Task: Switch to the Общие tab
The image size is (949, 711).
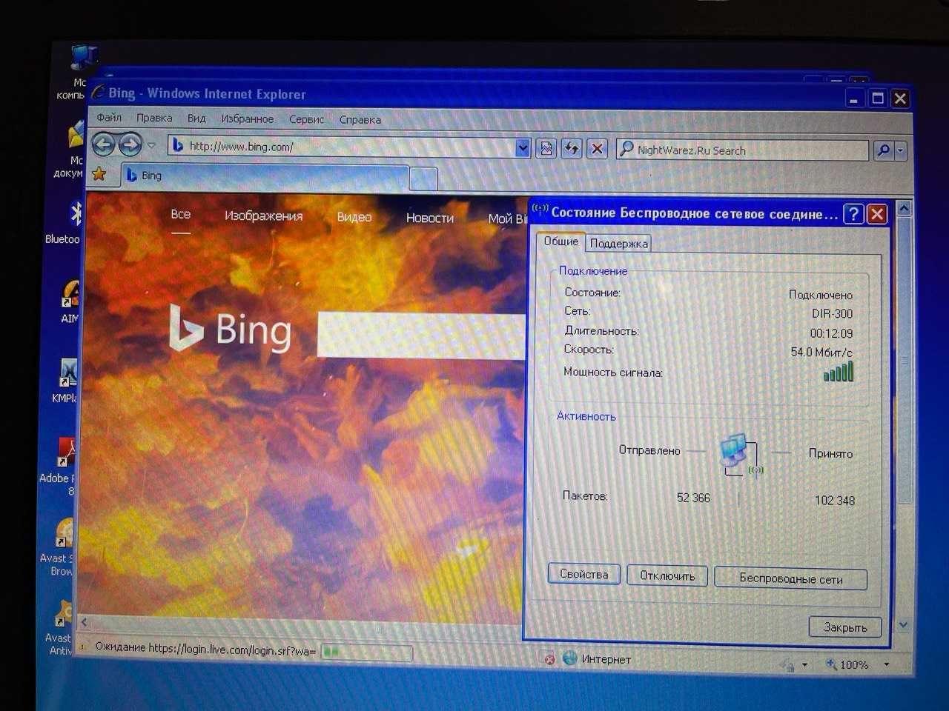Action: pyautogui.click(x=561, y=241)
